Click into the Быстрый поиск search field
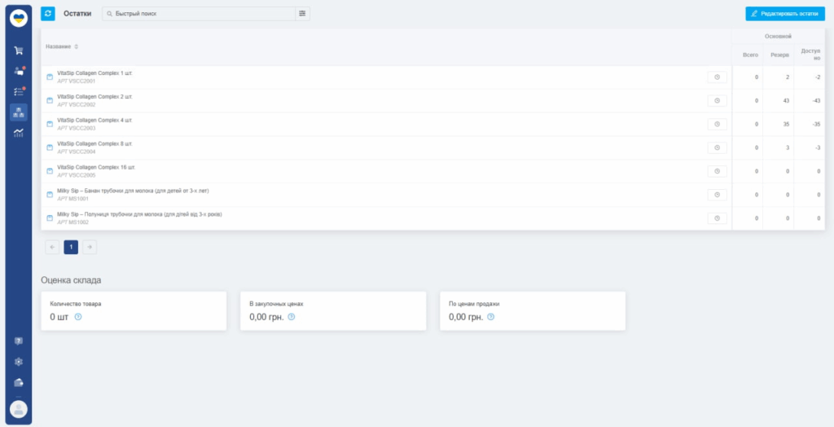This screenshot has width=834, height=427. (x=200, y=14)
